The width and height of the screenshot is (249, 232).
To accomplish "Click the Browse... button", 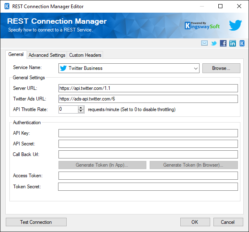I will point(221,68).
